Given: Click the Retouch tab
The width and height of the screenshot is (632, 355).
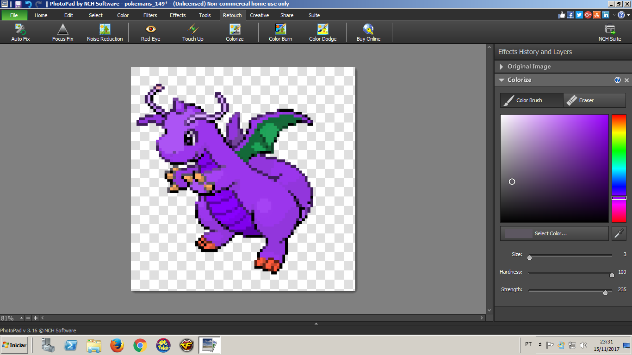Looking at the screenshot, I should [232, 15].
